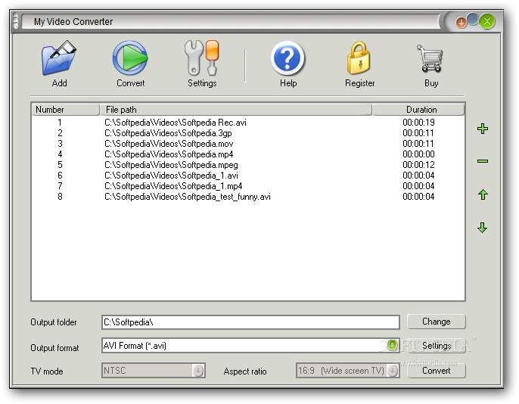Select row Softpedia_test_funny.avi
This screenshot has height=404, width=519.
point(248,197)
